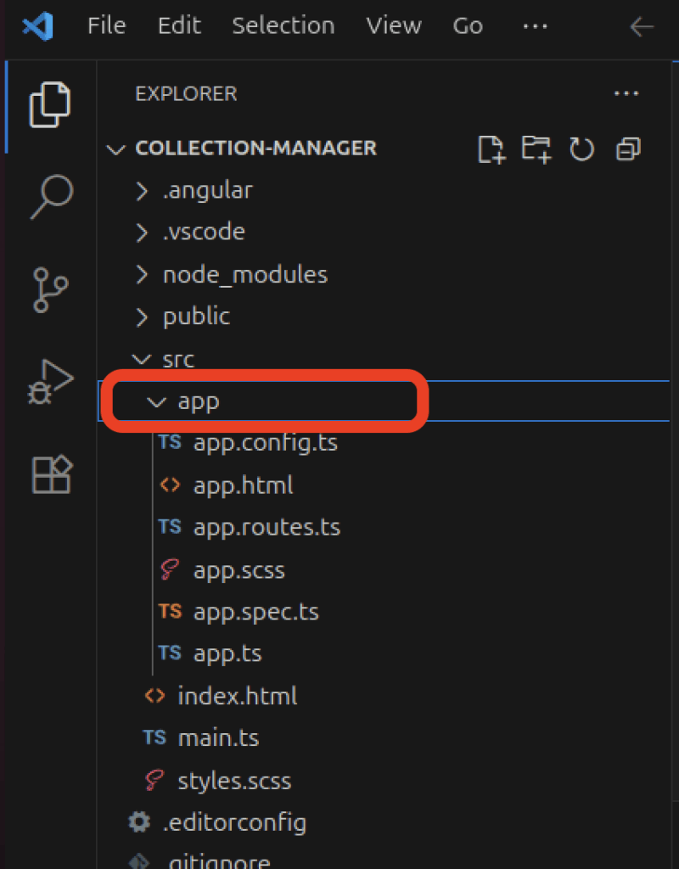Expand the .angular folder

[x=207, y=190]
